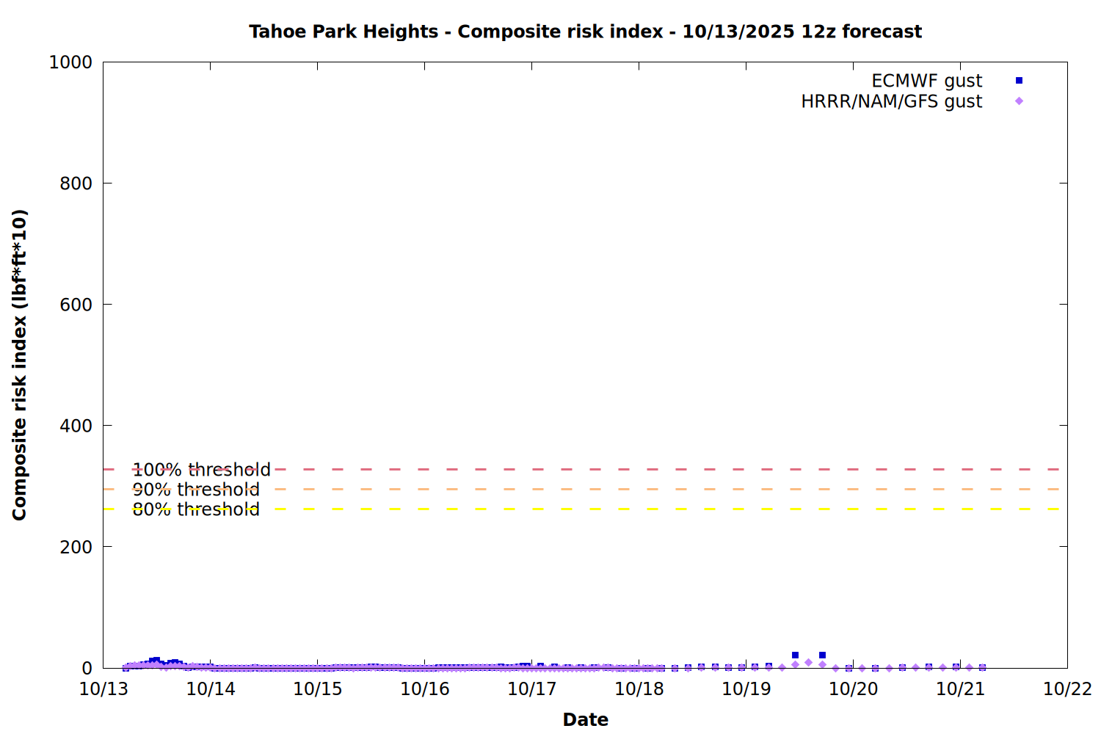1101x734 pixels.
Task: Click the 10/22 date tick label
Action: [1067, 689]
